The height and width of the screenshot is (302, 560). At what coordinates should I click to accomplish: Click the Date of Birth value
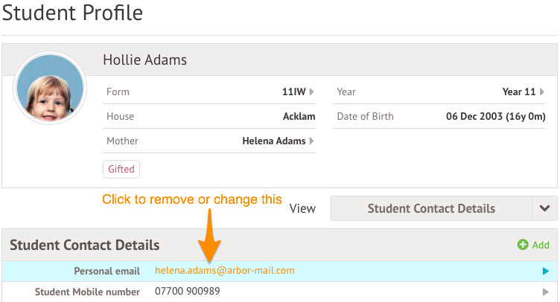click(495, 116)
